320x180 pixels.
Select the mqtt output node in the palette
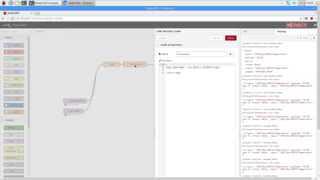coord(14,141)
